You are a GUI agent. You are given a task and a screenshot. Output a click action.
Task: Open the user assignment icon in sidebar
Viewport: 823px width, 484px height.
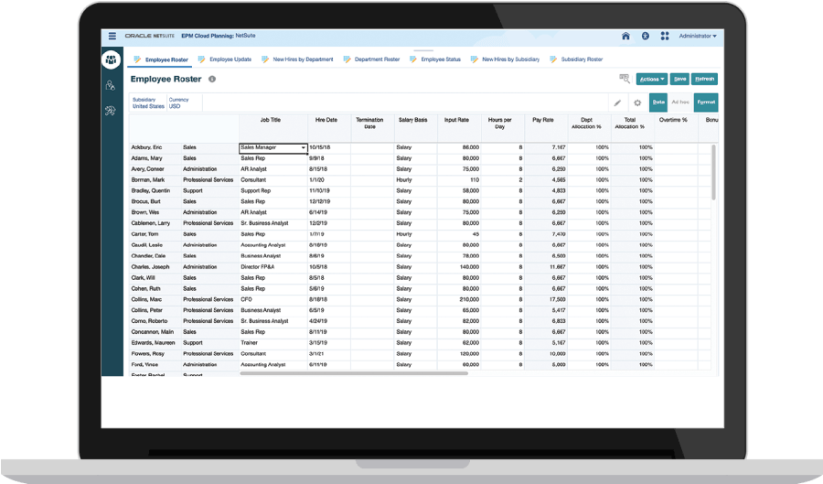111,86
